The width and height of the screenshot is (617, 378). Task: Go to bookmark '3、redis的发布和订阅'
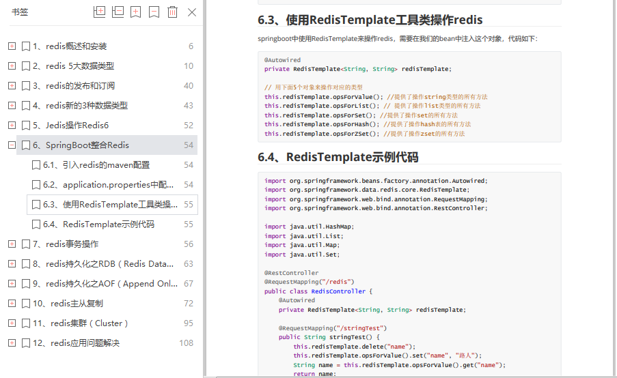click(74, 86)
